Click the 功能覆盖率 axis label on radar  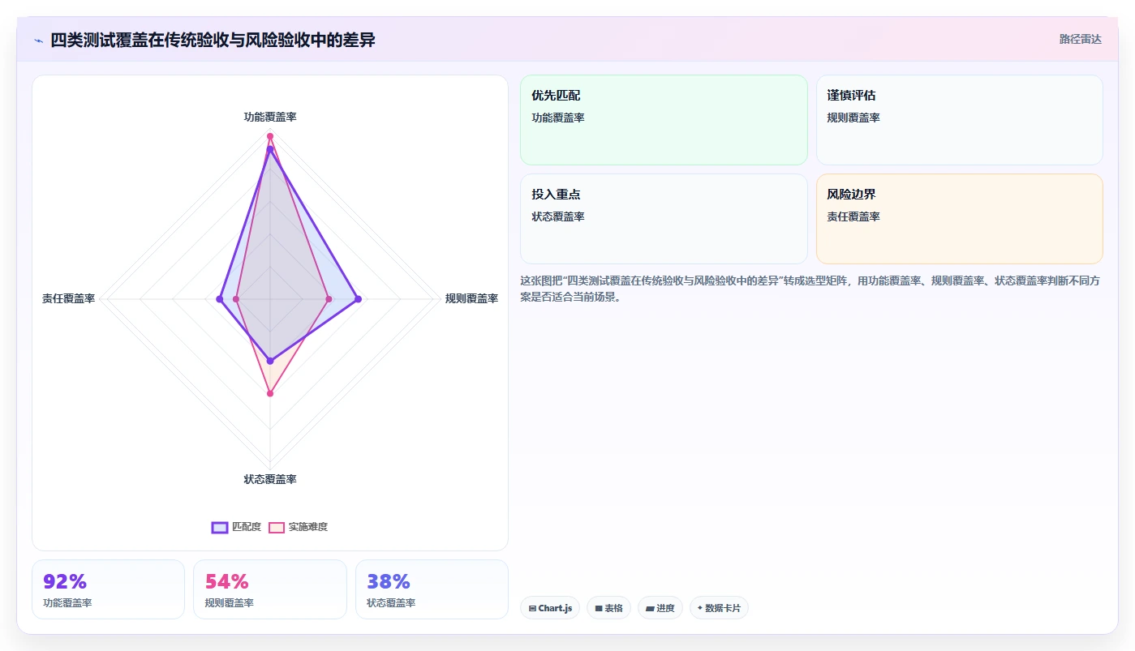[270, 117]
